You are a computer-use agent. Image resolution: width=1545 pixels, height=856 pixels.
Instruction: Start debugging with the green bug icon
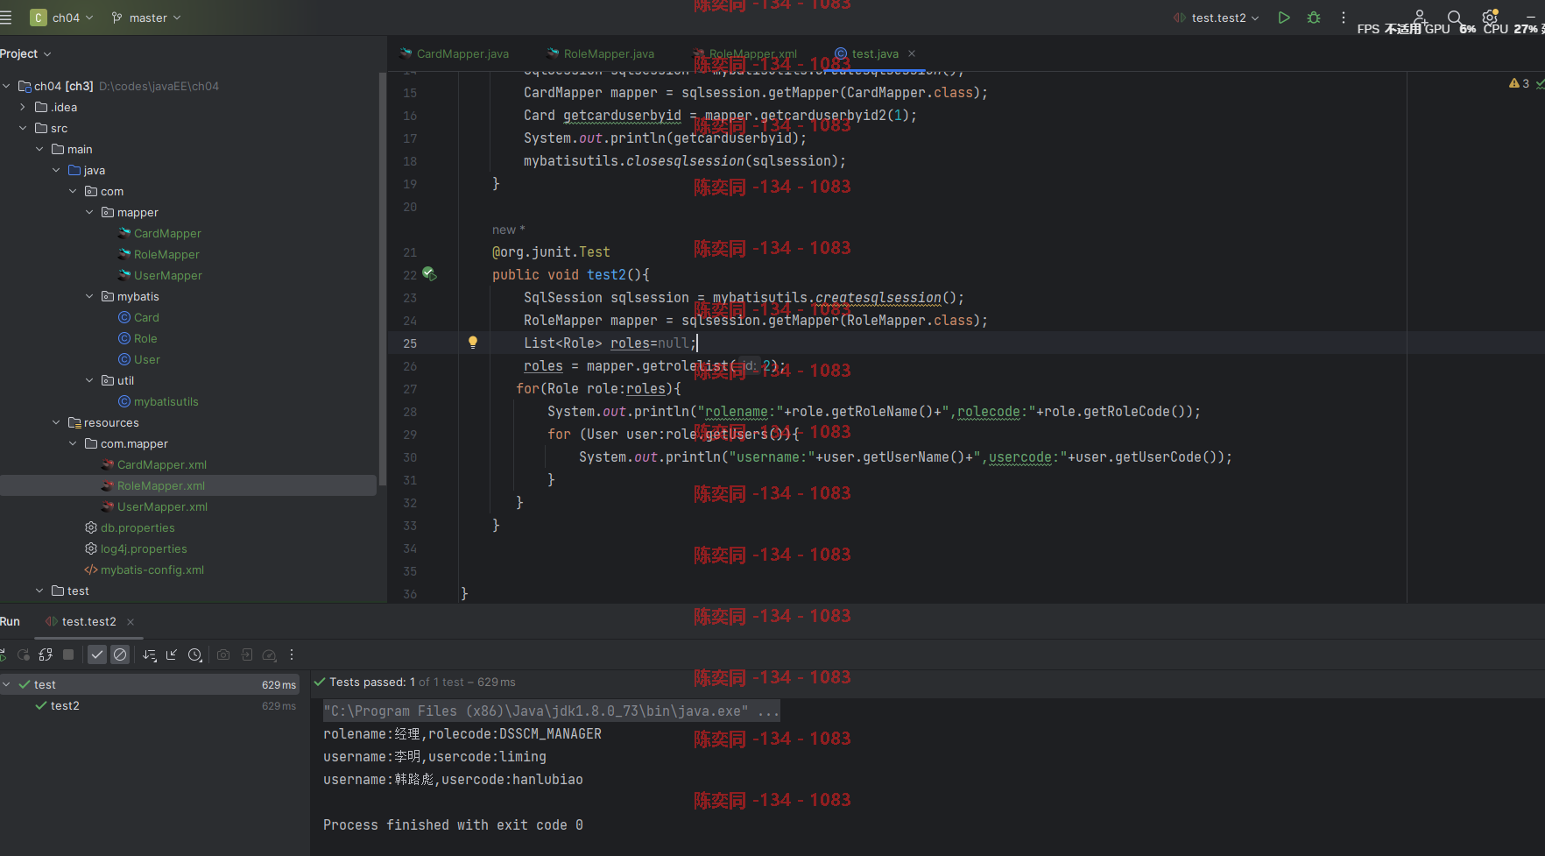coord(1314,18)
